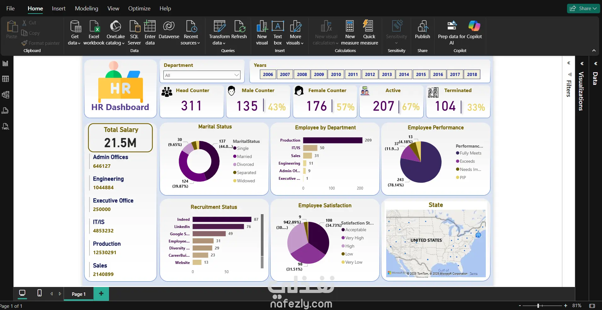The width and height of the screenshot is (602, 310).
Task: Select year 2014 in Years slicer
Action: click(x=404, y=74)
